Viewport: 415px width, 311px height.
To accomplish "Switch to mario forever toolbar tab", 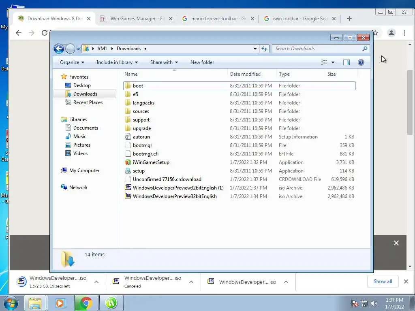I will coord(218,19).
